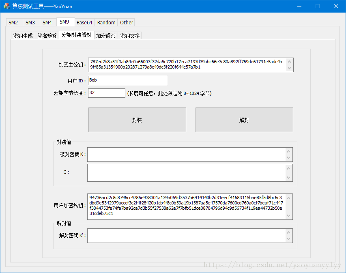The image size is (346, 273).
Task: Open the Base64 tab
Action: 84,22
